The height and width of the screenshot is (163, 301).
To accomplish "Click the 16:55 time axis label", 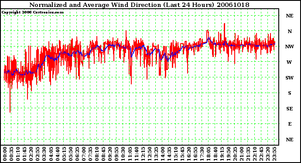I will [x=195, y=154].
